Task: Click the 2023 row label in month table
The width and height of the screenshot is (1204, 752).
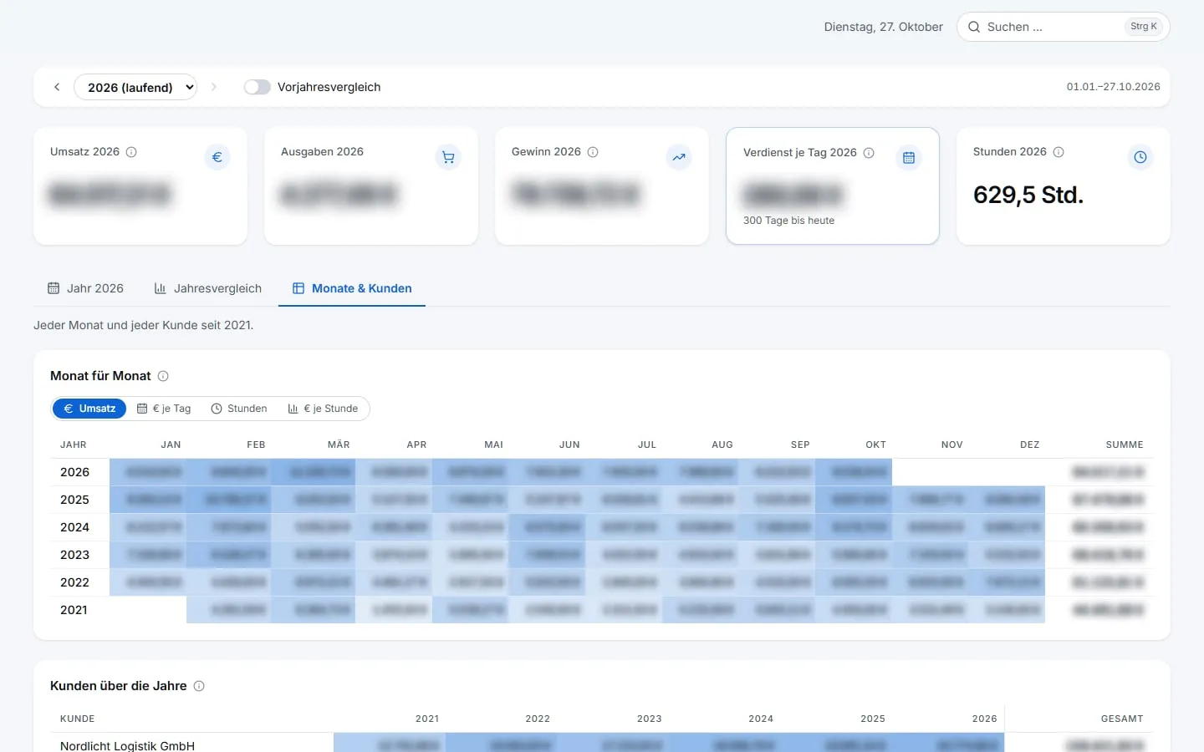Action: (74, 555)
